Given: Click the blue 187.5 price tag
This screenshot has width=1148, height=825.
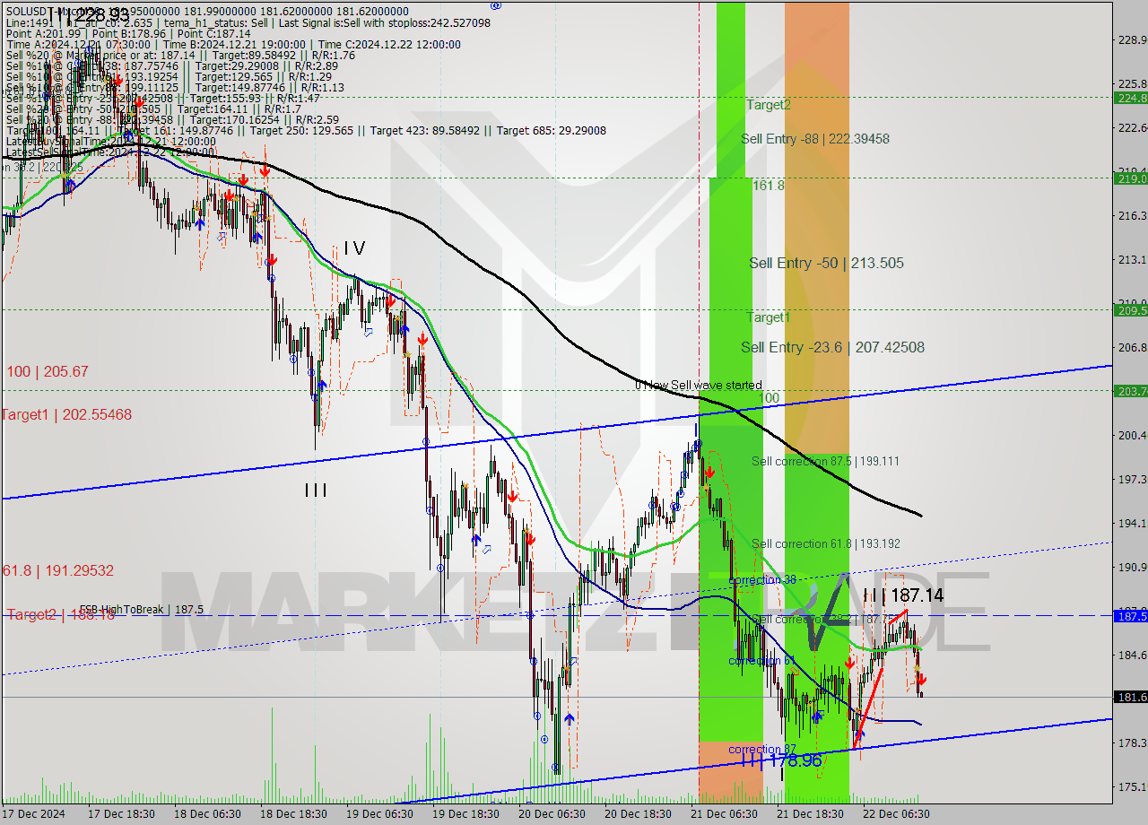Looking at the screenshot, I should [x=1130, y=616].
